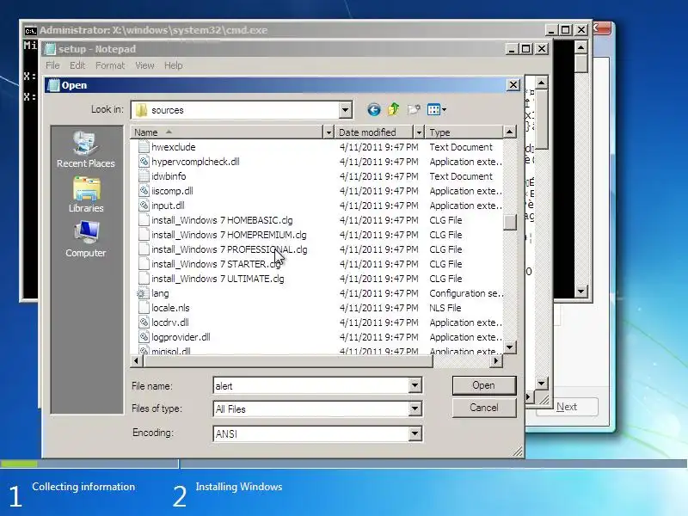Select logprovider.dll file icon

(144, 337)
